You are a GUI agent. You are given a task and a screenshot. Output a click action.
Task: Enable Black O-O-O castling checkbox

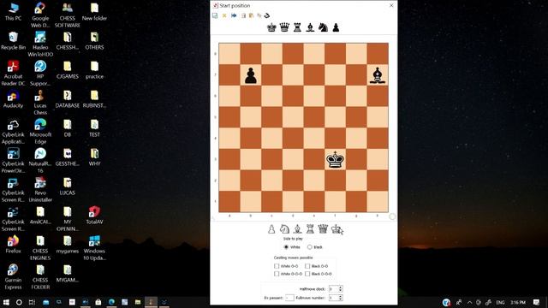pyautogui.click(x=307, y=274)
